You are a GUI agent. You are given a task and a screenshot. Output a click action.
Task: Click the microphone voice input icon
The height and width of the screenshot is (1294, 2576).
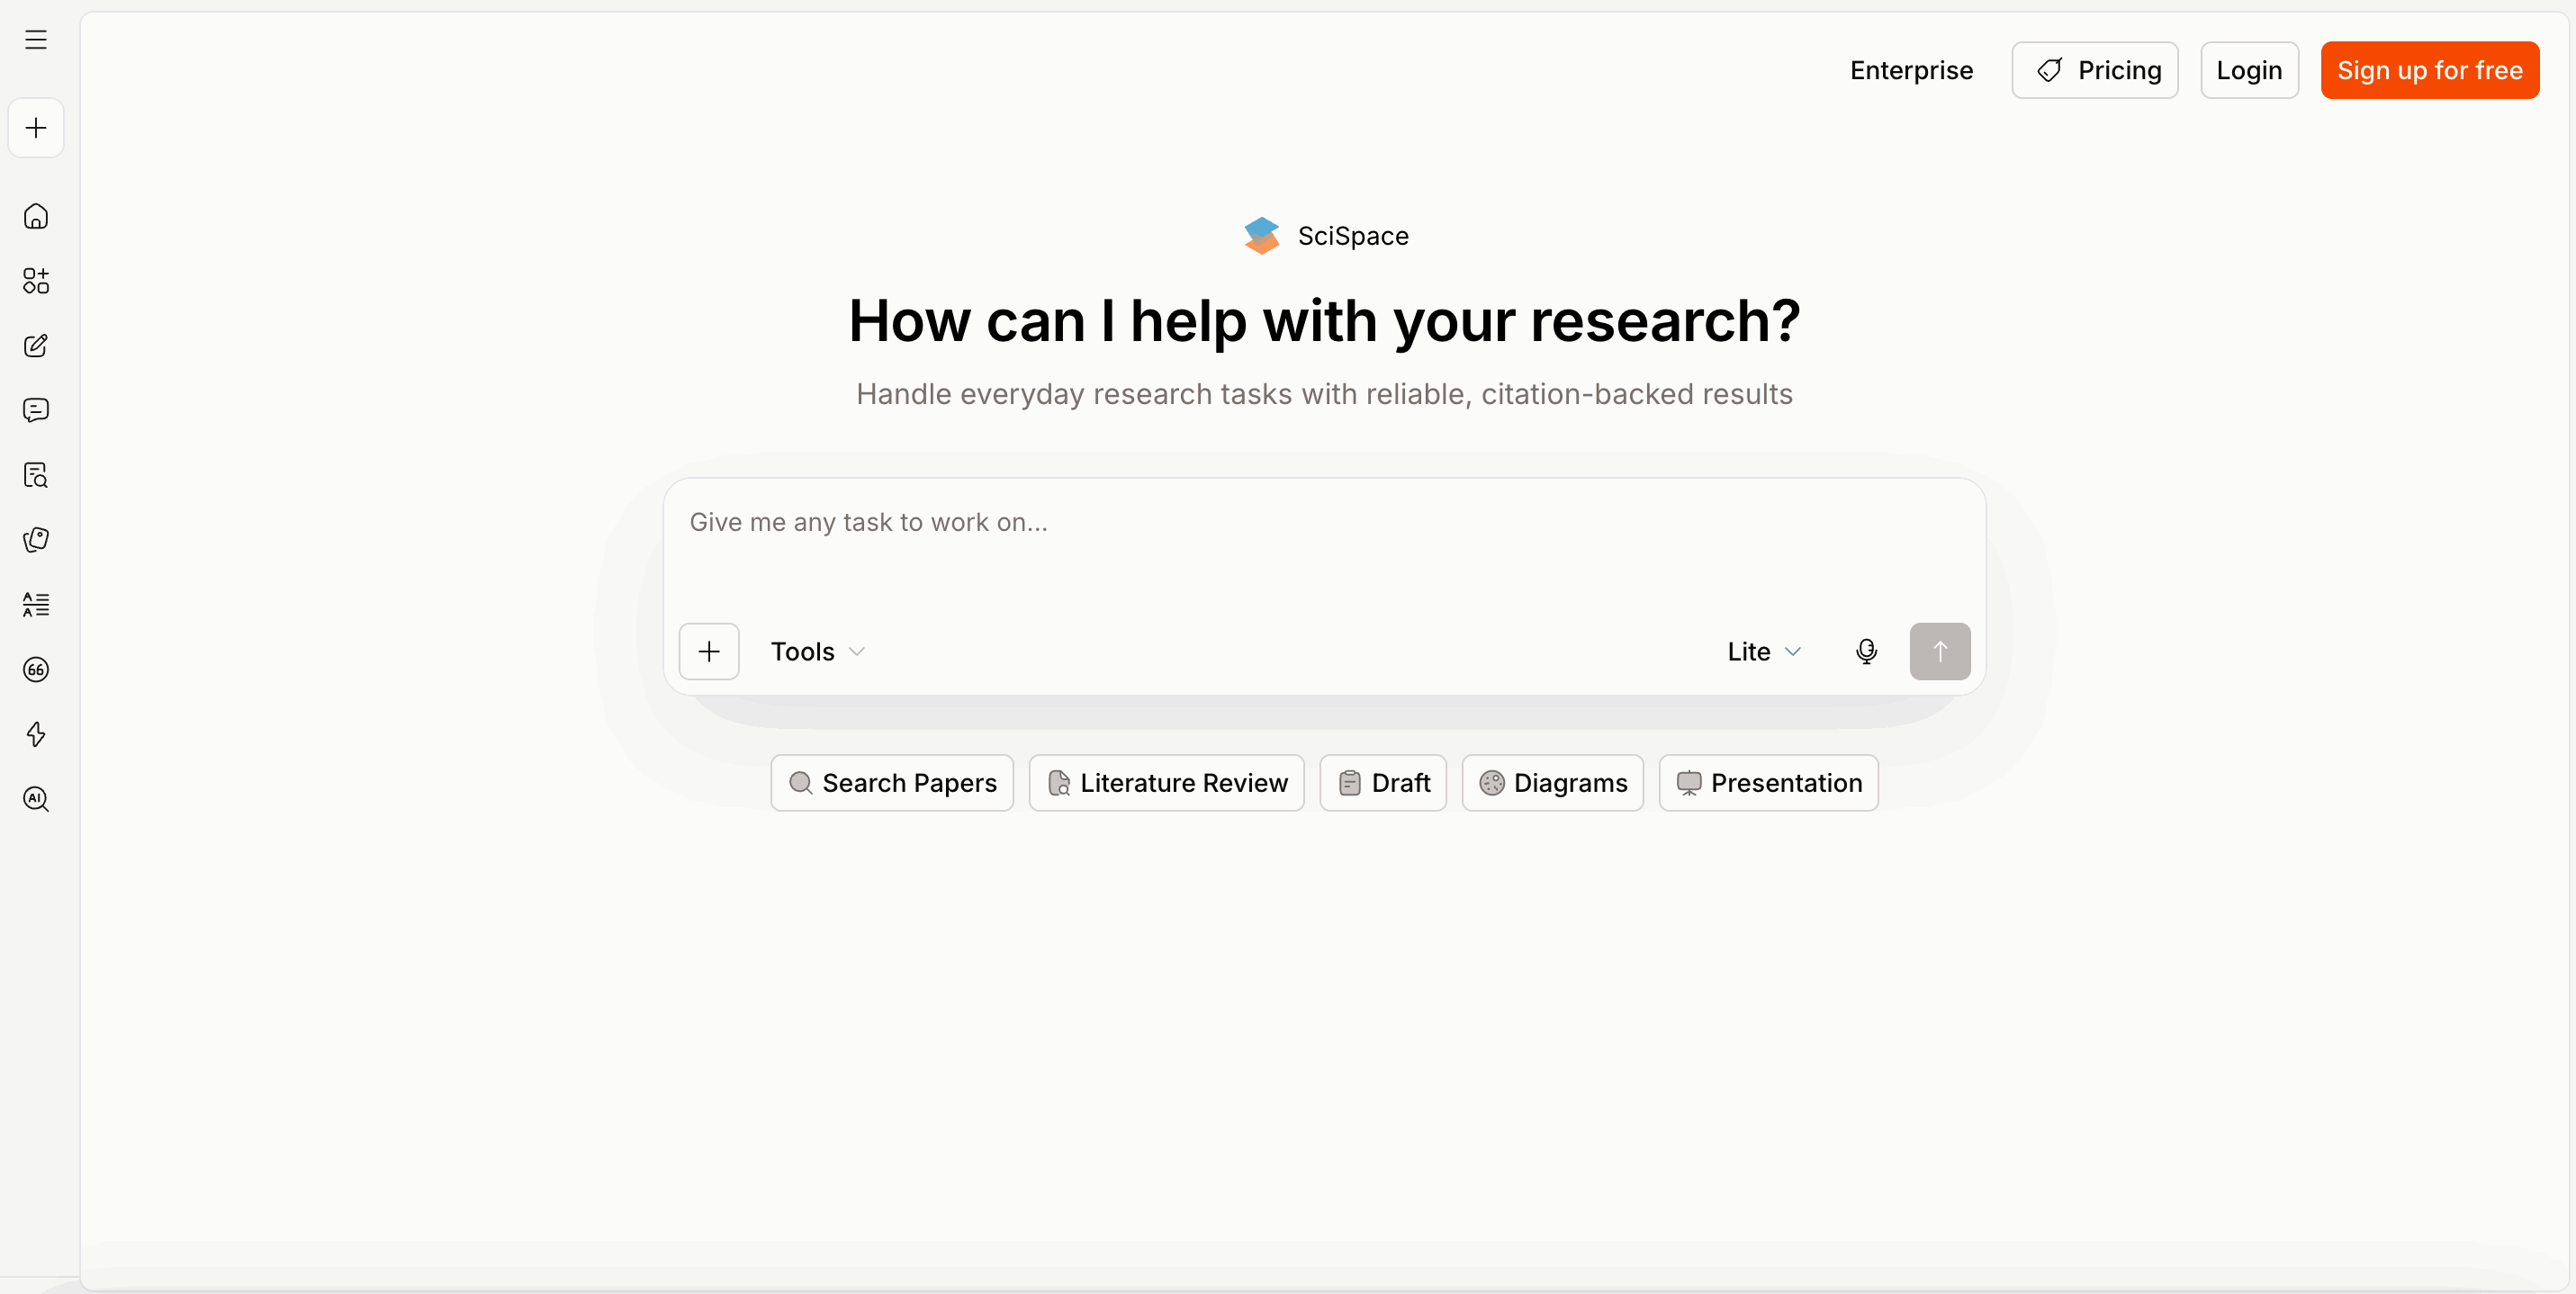[x=1866, y=652]
